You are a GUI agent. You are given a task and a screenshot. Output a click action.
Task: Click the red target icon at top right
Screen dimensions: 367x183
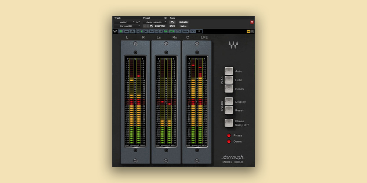pos(252,22)
